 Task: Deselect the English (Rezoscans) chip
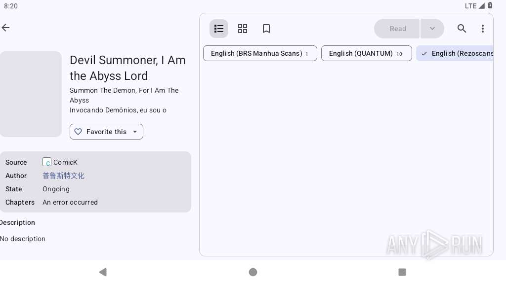(x=455, y=53)
